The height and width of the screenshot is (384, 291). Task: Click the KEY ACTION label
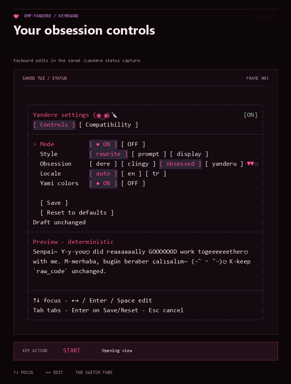(35, 351)
